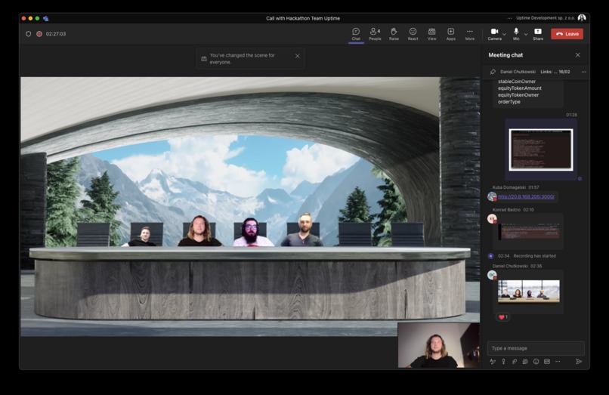
Task: Open more compose options ellipsis
Action: click(558, 362)
